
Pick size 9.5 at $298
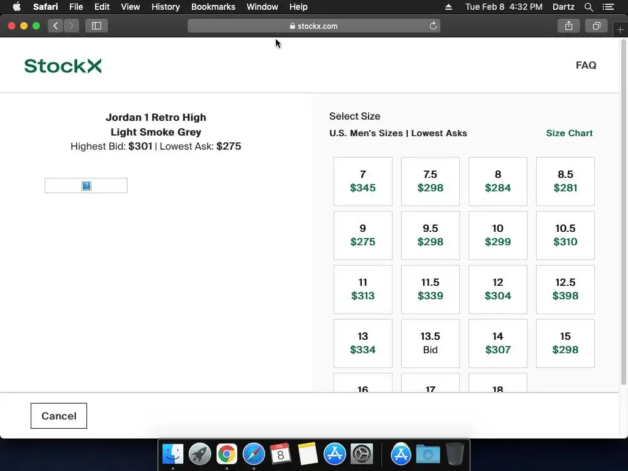(x=430, y=235)
